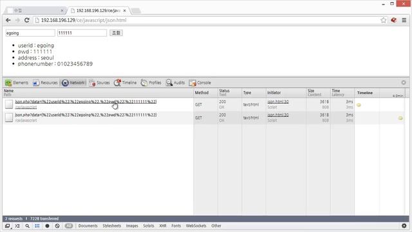Filter requests by Documents
412x232 pixels.
(88, 226)
